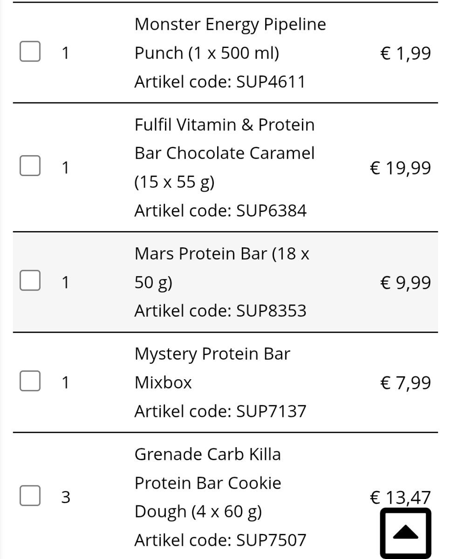
Task: Select article code SUP8353 text
Action: (220, 311)
